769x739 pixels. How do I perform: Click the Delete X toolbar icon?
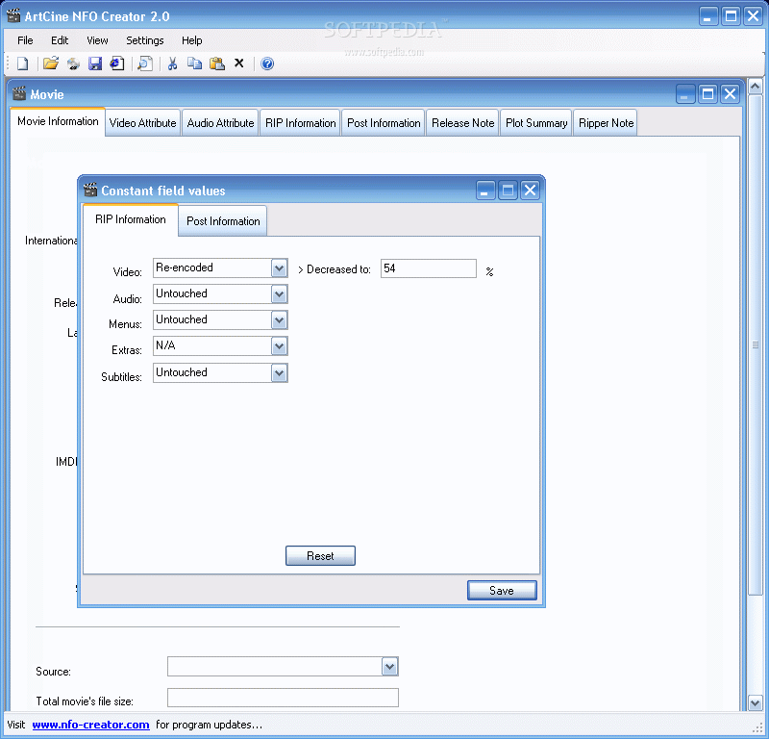pos(238,64)
